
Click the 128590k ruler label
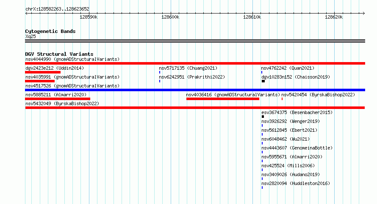pos(89,17)
